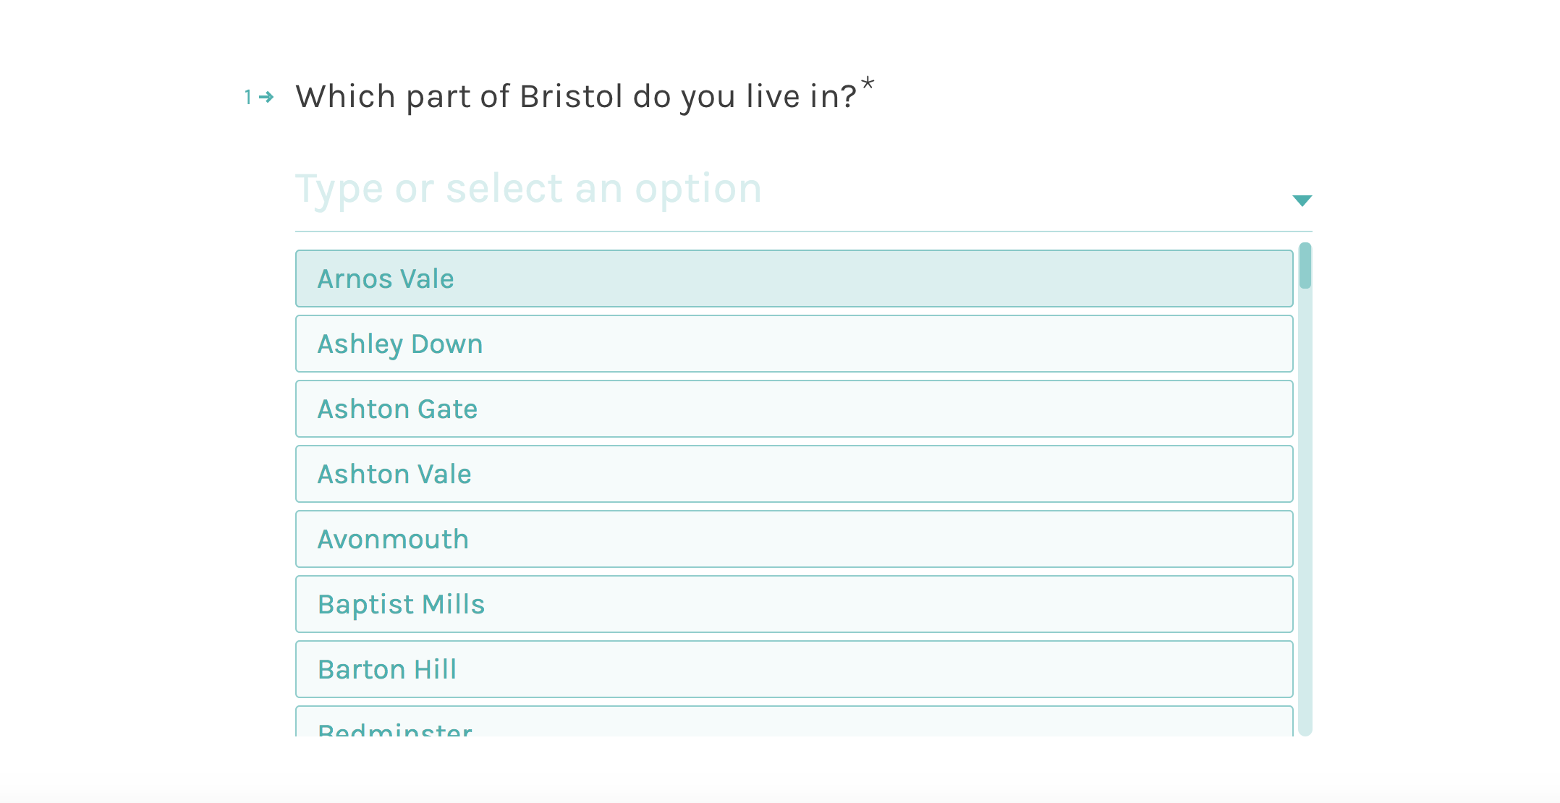Click the options list scrollbar thumb
Screen dimensions: 1560x803
1305,266
